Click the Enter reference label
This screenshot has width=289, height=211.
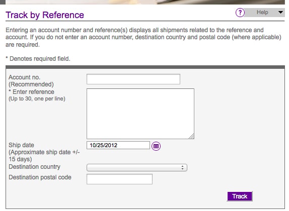[32, 92]
